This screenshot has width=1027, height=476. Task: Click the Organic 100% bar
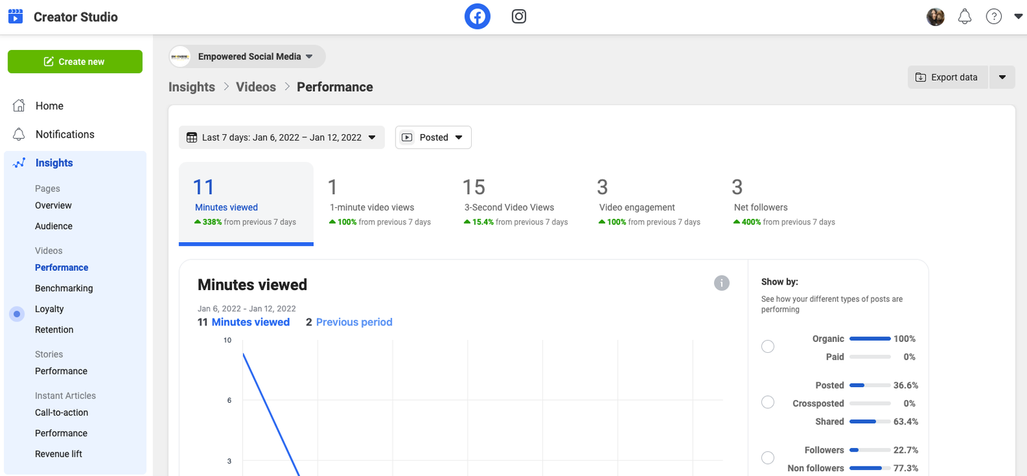click(x=870, y=339)
